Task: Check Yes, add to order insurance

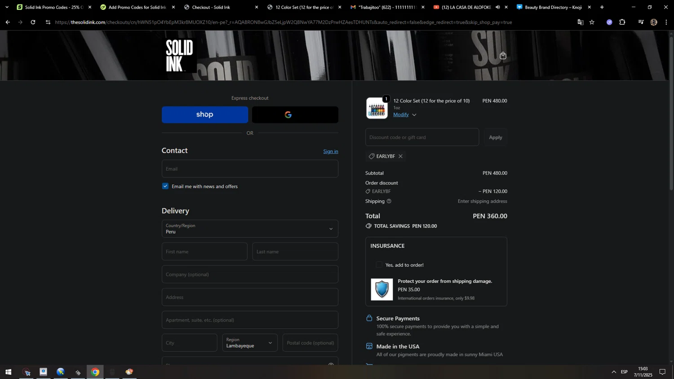Action: [x=379, y=265]
